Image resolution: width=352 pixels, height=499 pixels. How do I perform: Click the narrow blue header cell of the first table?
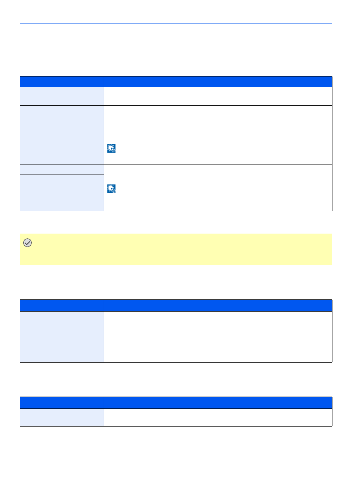tap(62, 82)
